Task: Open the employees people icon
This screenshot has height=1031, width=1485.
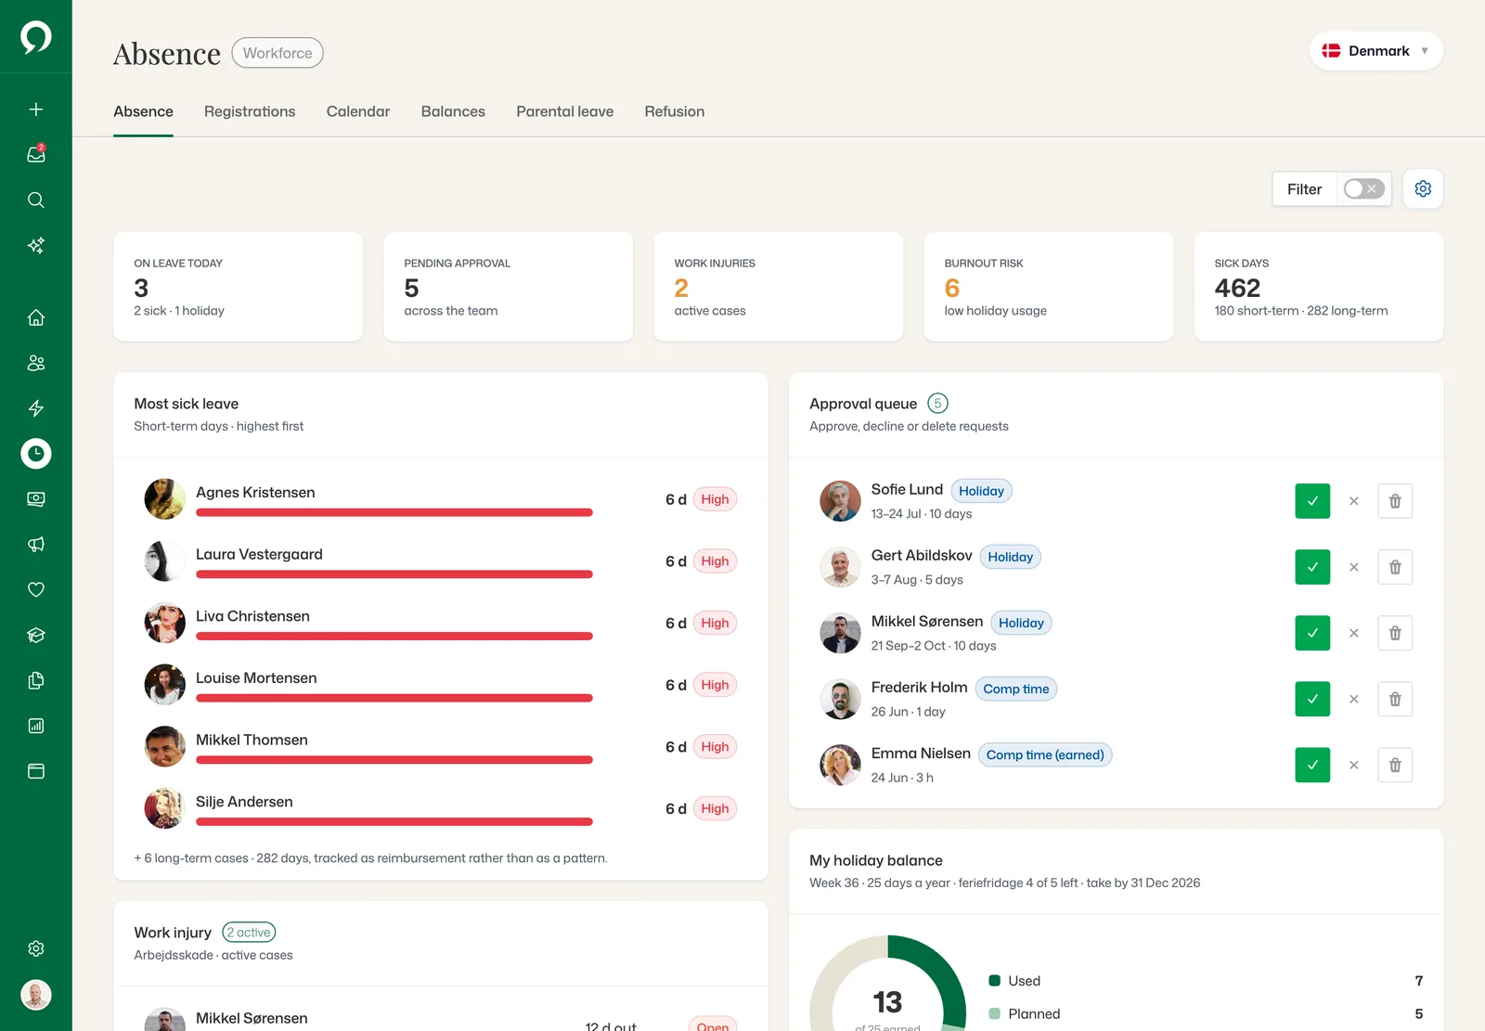Action: coord(36,363)
